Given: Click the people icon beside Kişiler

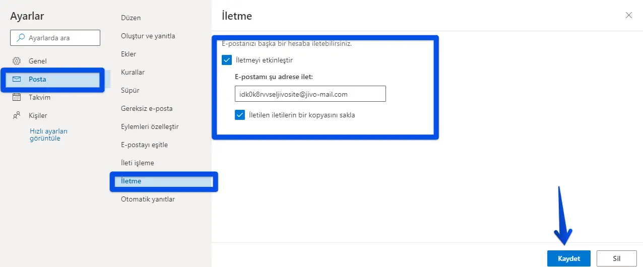Looking at the screenshot, I should click(17, 115).
